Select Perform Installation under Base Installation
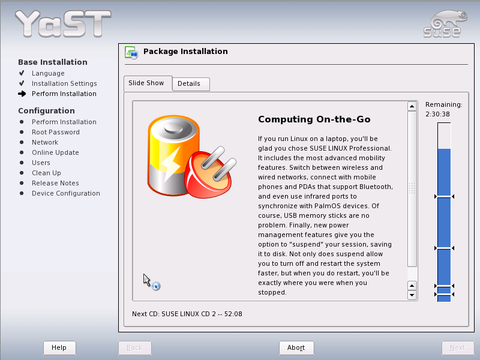 (x=64, y=94)
